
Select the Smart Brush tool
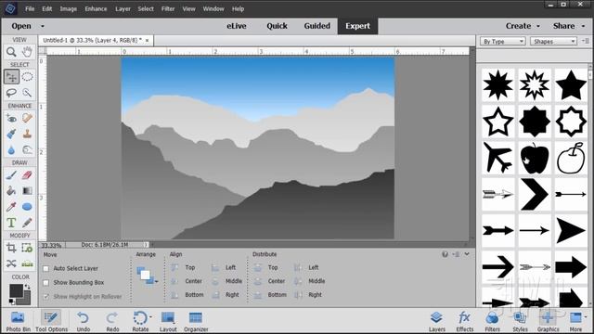click(x=11, y=134)
